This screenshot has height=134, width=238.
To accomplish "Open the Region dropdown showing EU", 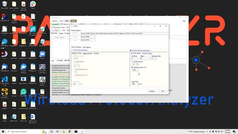I will [145, 58].
